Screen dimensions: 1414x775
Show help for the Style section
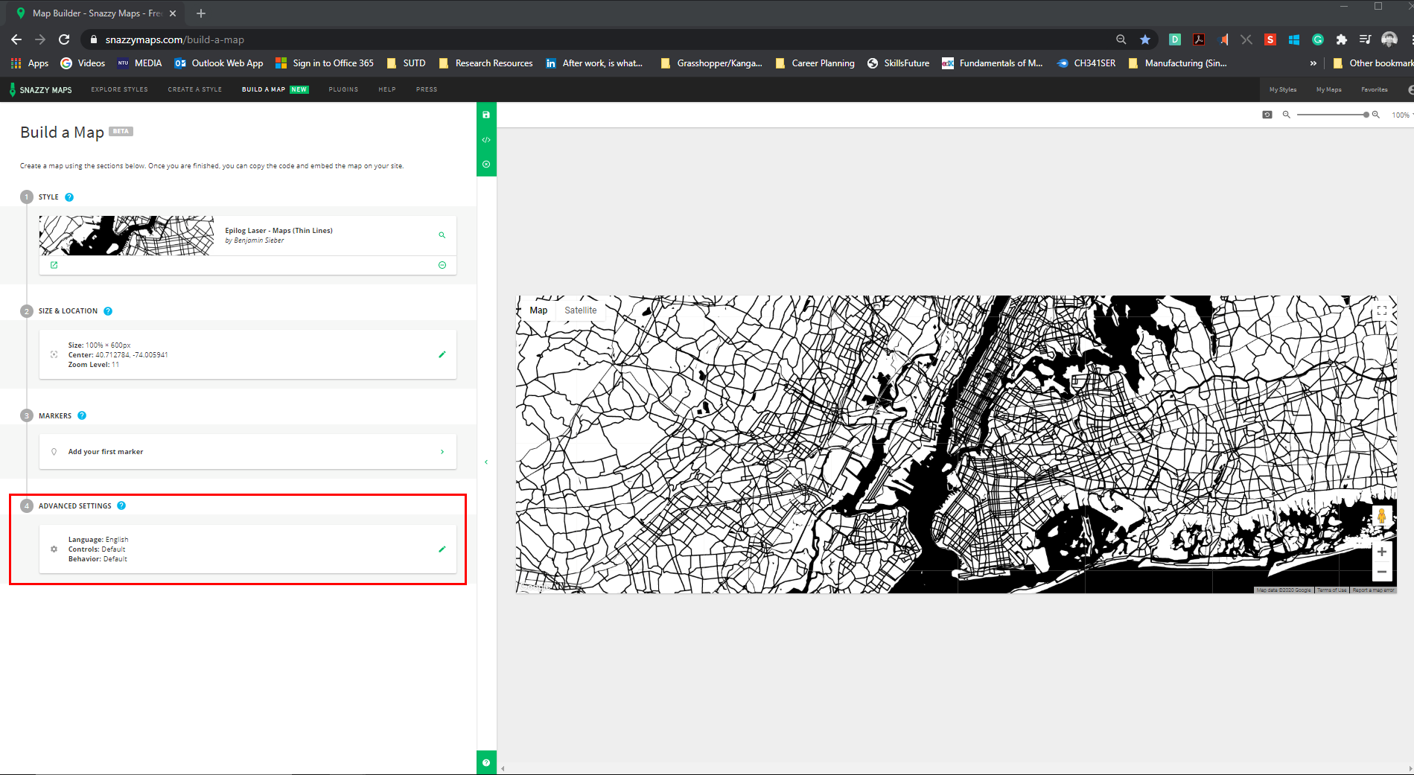(x=69, y=197)
